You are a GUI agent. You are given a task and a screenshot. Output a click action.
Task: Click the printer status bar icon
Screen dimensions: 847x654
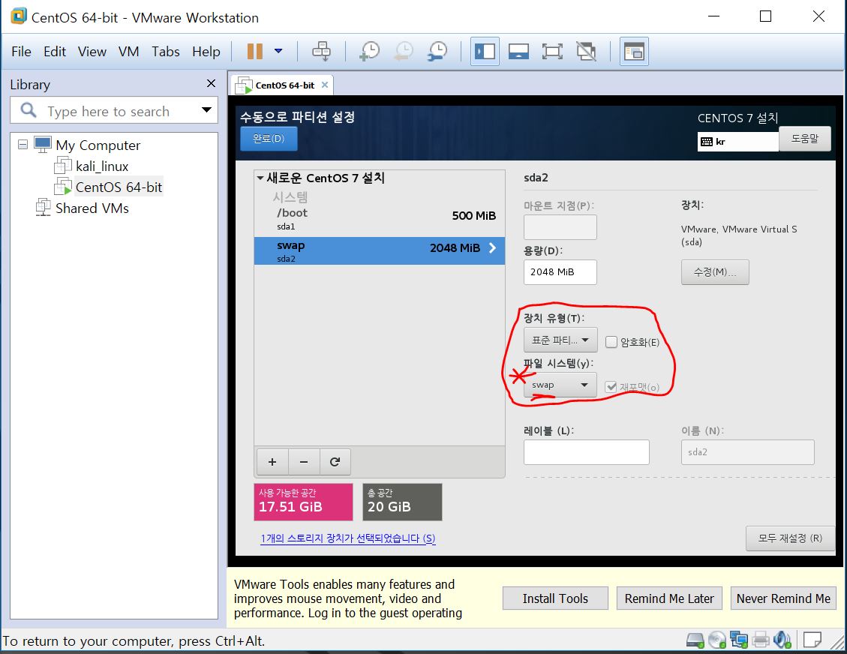pyautogui.click(x=761, y=640)
